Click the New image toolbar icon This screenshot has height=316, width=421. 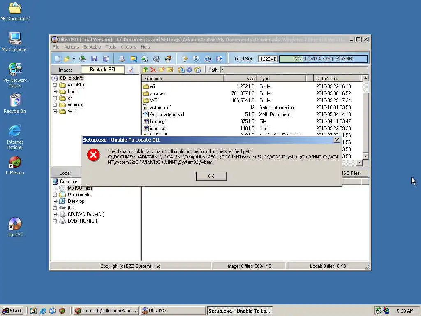[57, 58]
